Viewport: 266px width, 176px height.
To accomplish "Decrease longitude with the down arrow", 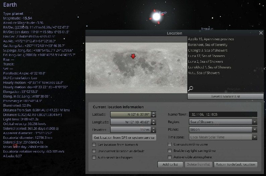I will pos(154,123).
